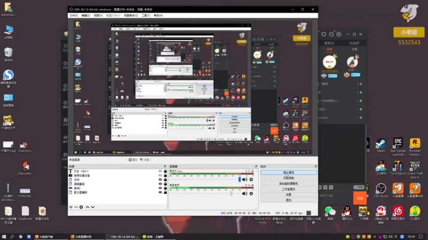This screenshot has width=428, height=240.
Task: Open the 视图(V) menu
Action: [98, 15]
